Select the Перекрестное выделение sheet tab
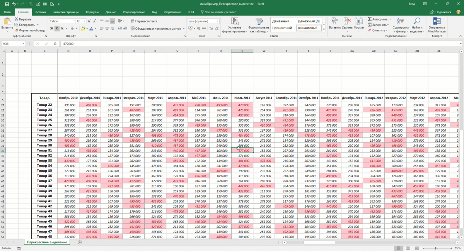464x251 pixels. point(47,242)
